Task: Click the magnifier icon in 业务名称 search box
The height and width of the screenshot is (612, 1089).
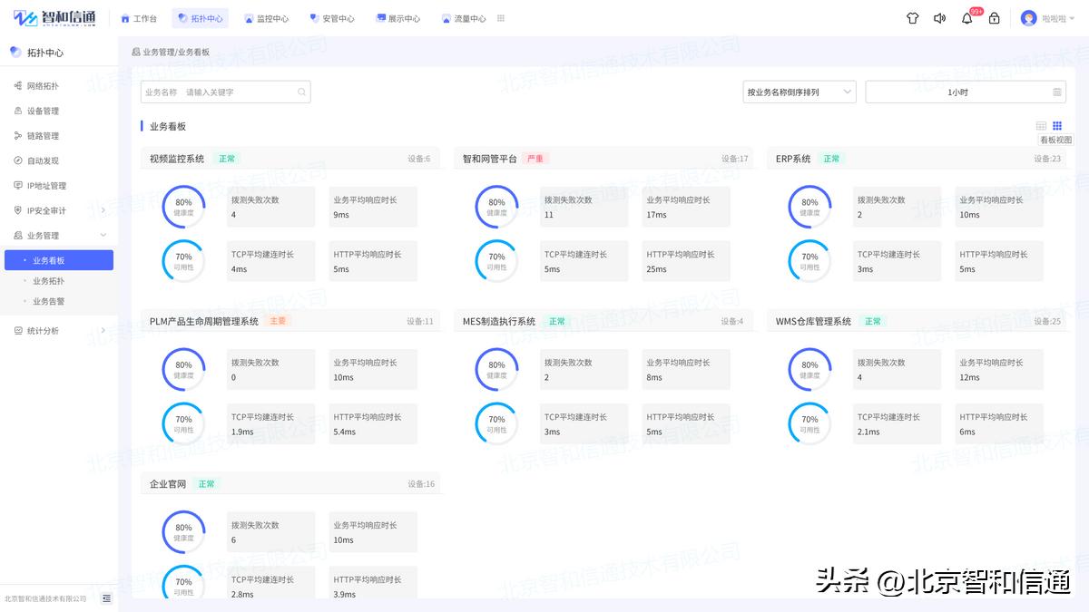Action: tap(300, 92)
